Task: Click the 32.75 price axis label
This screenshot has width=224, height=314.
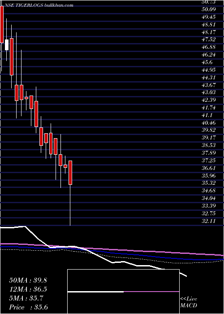Action: tap(209, 214)
